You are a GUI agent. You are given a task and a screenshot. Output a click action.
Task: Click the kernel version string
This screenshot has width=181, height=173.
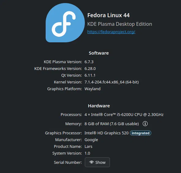[111, 82]
